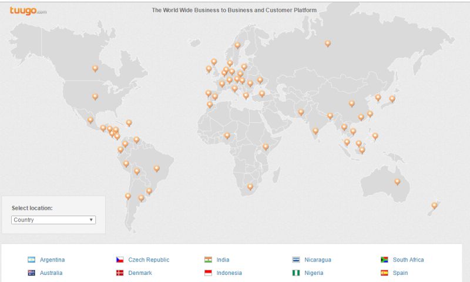Click the map pin on Canada

click(95, 69)
